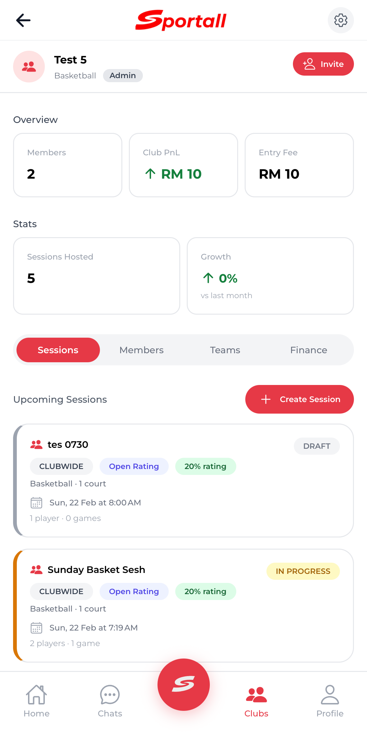The width and height of the screenshot is (367, 741).
Task: Switch to the Members tab
Action: click(x=141, y=350)
